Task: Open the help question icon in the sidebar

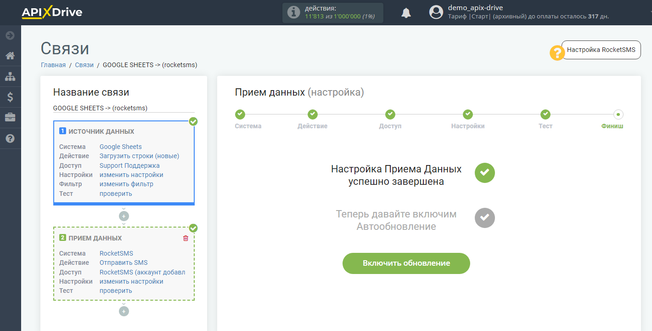Action: 10,138
